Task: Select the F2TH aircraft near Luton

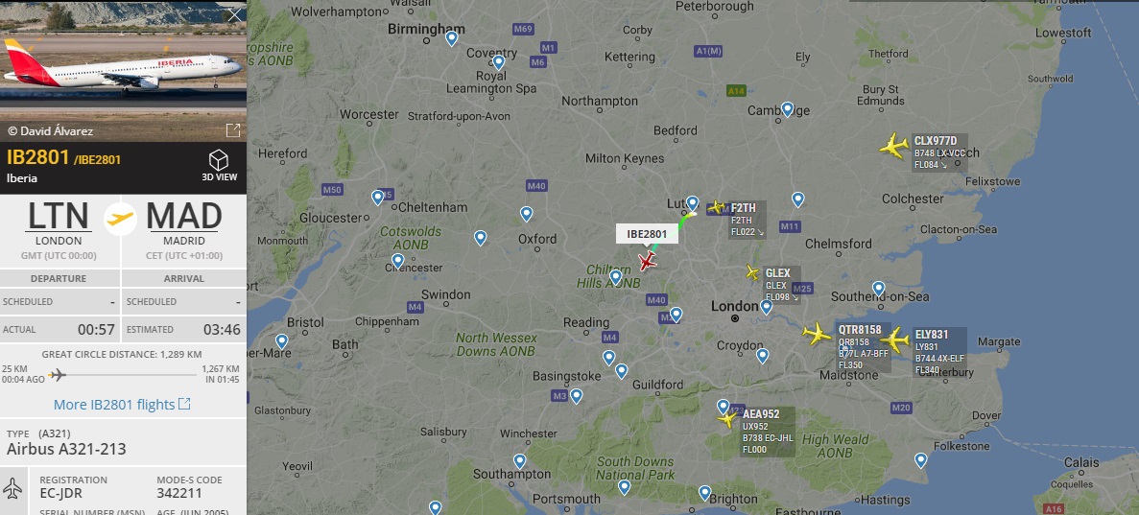Action: (x=716, y=208)
